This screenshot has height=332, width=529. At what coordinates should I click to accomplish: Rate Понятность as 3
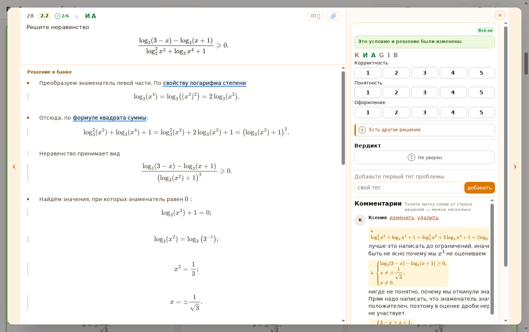[x=425, y=92]
